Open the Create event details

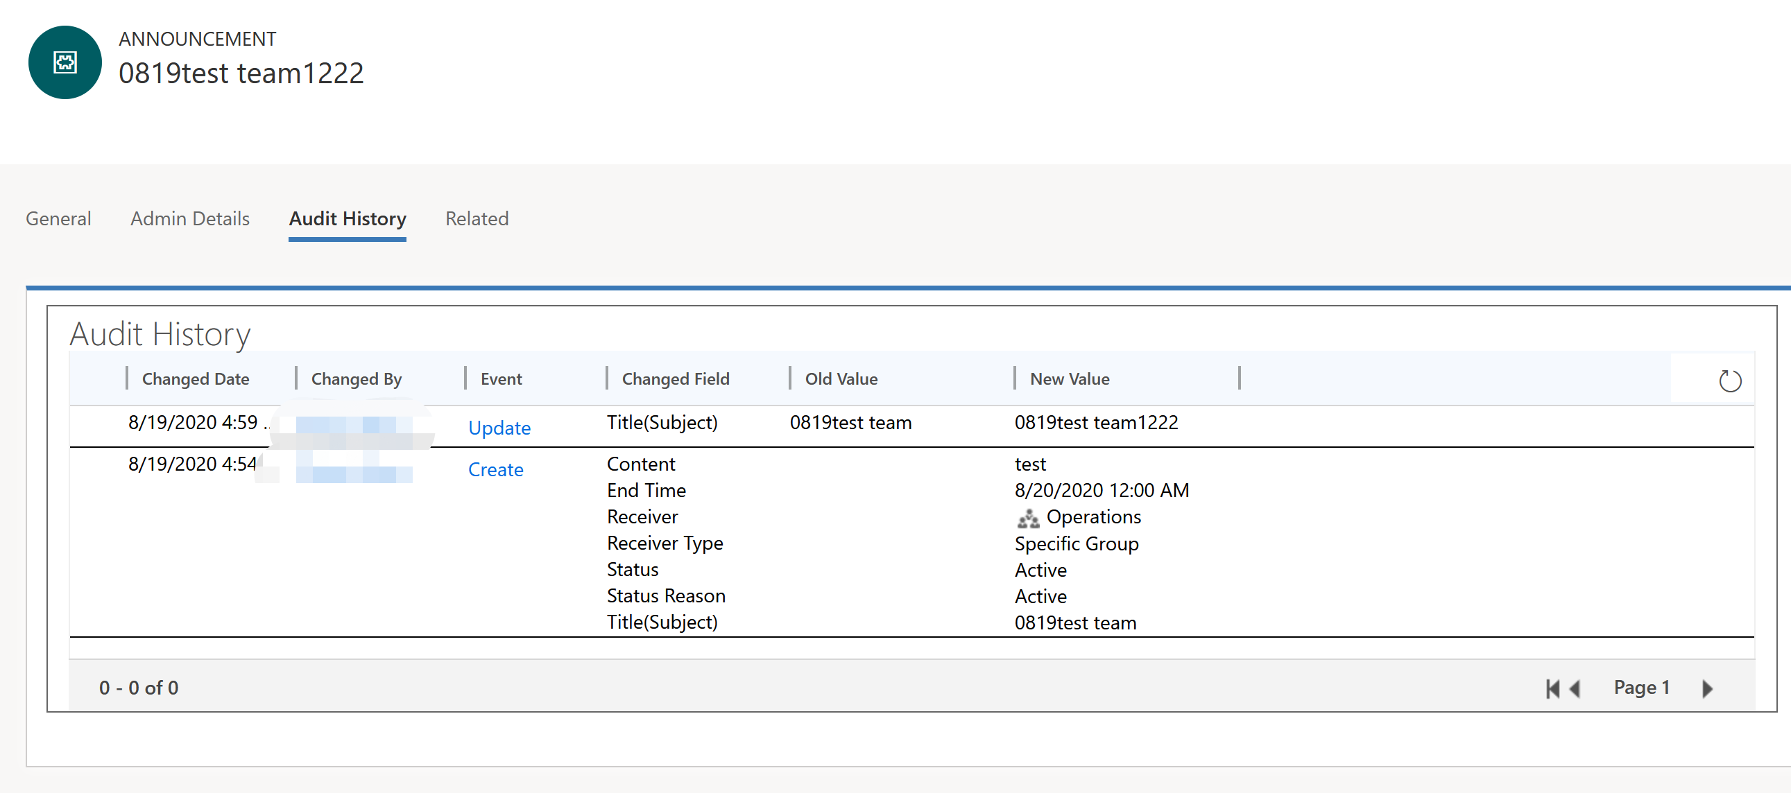coord(496,469)
